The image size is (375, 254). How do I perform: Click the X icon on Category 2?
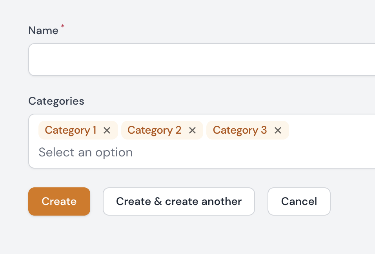click(x=192, y=130)
